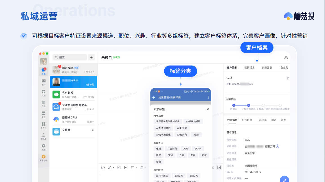Click the add member icon in chat header
The height and width of the screenshot is (182, 325).
[x=286, y=57]
